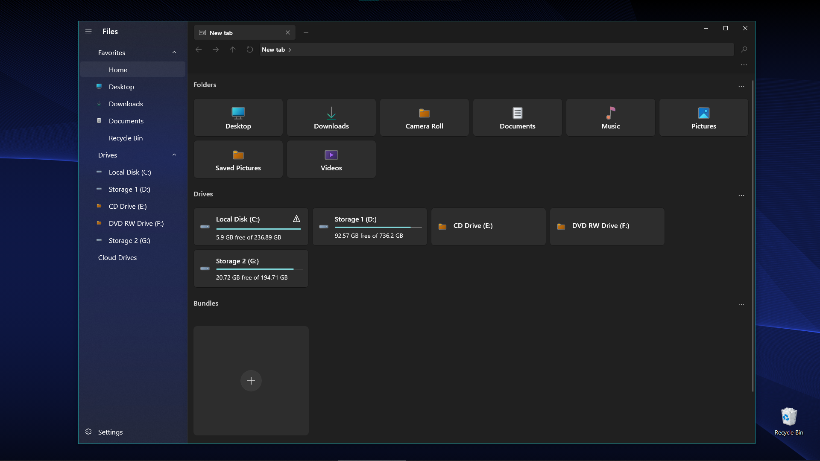Screen dimensions: 820x461
Task: Click the warning icon on Local Disk (C:)
Action: click(297, 219)
